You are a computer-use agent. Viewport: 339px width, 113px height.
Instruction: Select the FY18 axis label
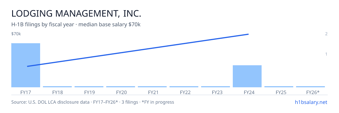tap(57, 92)
